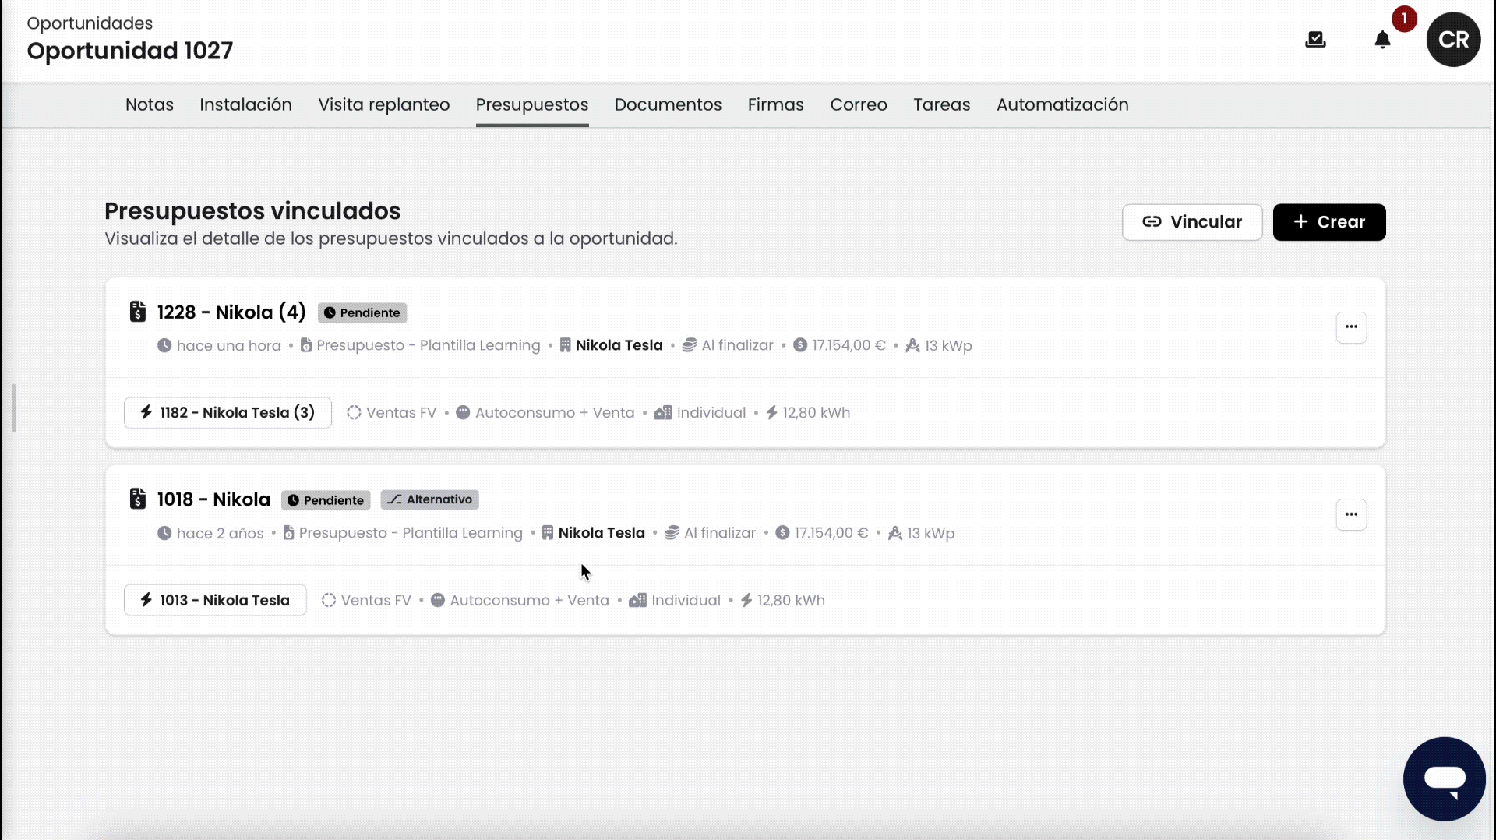
Task: Click Nikola Tesla client link in budget 1228
Action: (x=619, y=345)
